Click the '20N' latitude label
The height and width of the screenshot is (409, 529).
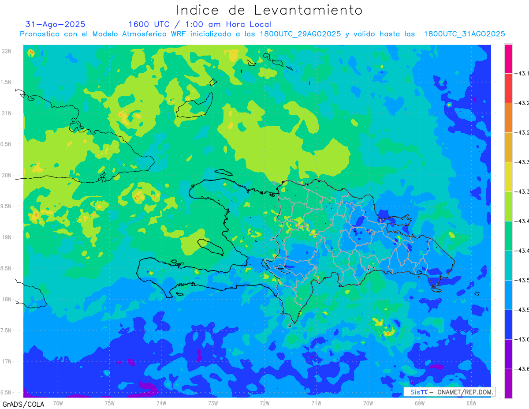pos(7,175)
